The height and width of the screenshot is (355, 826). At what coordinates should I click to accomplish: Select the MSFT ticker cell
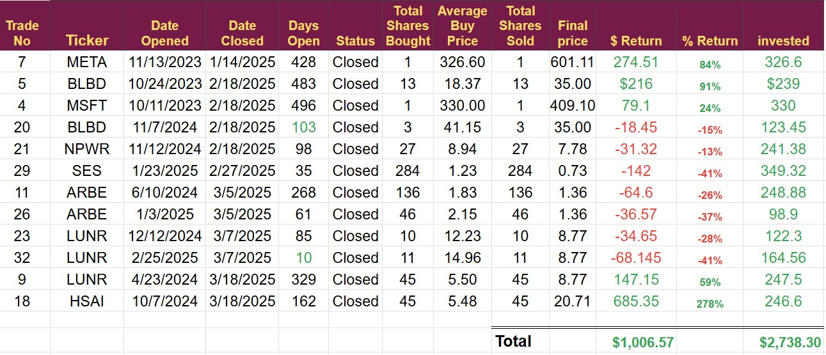click(x=87, y=106)
